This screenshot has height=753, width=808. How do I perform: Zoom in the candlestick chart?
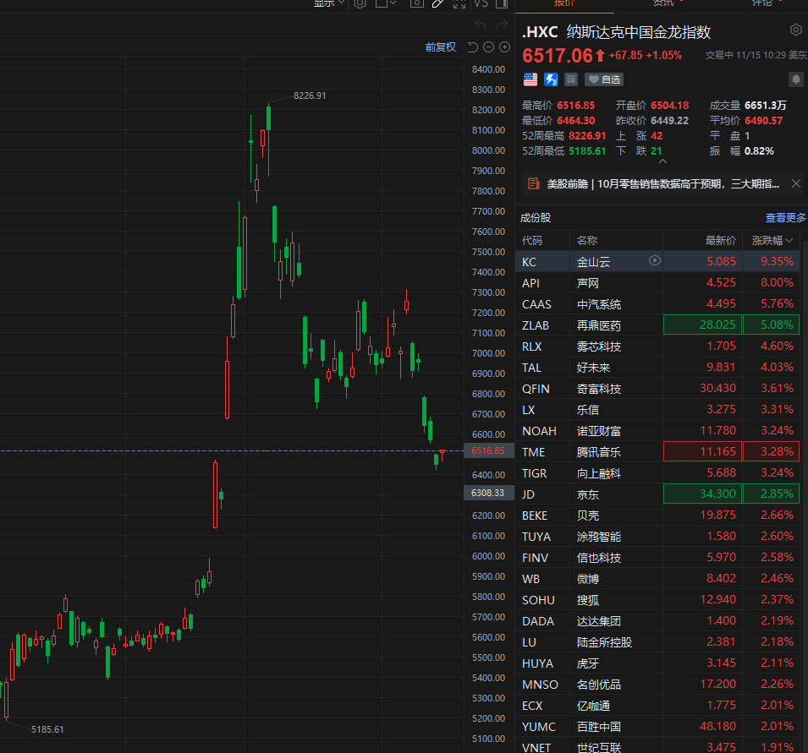(x=505, y=47)
